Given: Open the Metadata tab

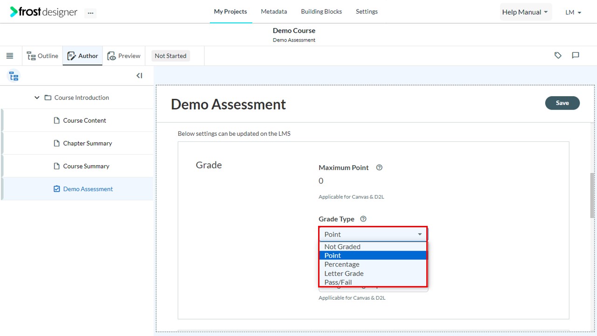Looking at the screenshot, I should 274,12.
